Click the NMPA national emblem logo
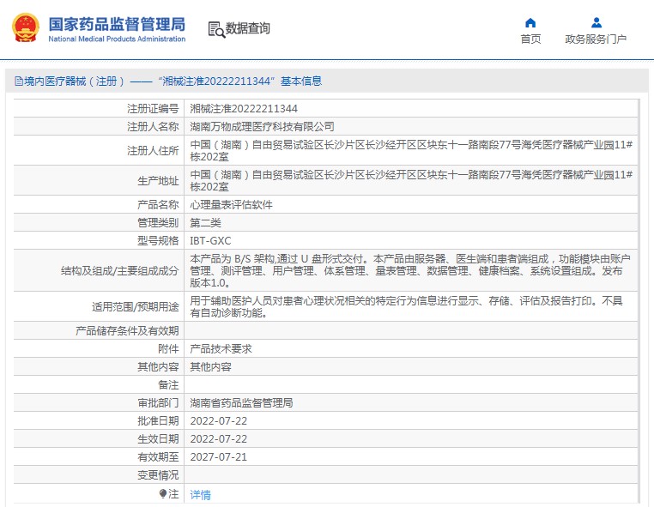The width and height of the screenshot is (654, 507). click(25, 27)
